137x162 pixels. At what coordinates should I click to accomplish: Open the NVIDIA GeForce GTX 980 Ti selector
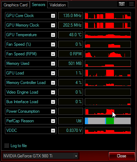[x=41, y=156]
